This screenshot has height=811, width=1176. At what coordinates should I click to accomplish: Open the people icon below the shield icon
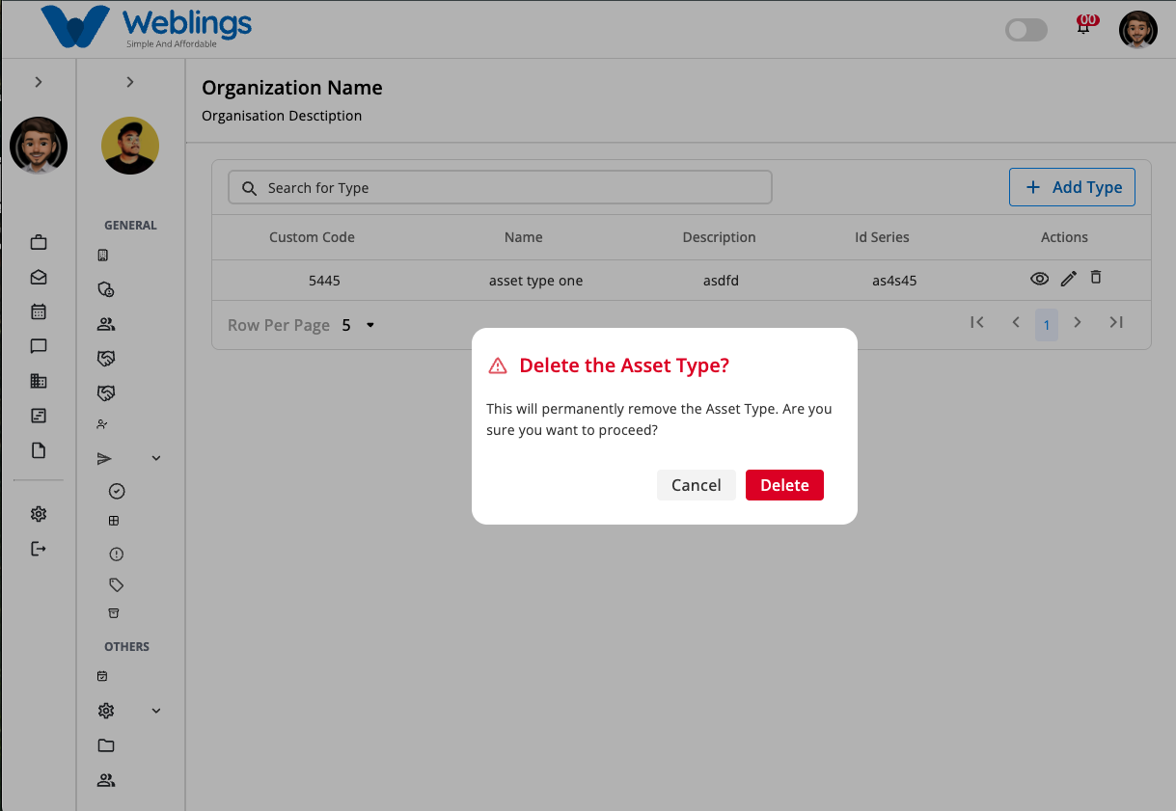pyautogui.click(x=106, y=324)
